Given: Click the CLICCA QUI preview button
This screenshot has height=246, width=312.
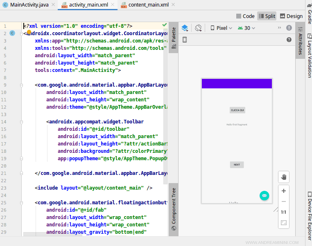Looking at the screenshot, I should click(237, 110).
